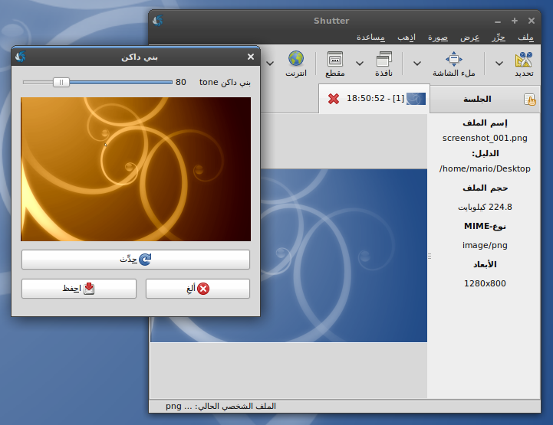Click the sepia tone slider handle
The width and height of the screenshot is (553, 425).
click(61, 82)
